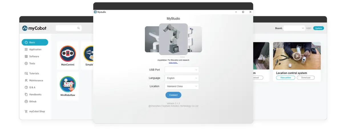Launch the MainControl app icon
The height and width of the screenshot is (129, 340).
(x=68, y=54)
